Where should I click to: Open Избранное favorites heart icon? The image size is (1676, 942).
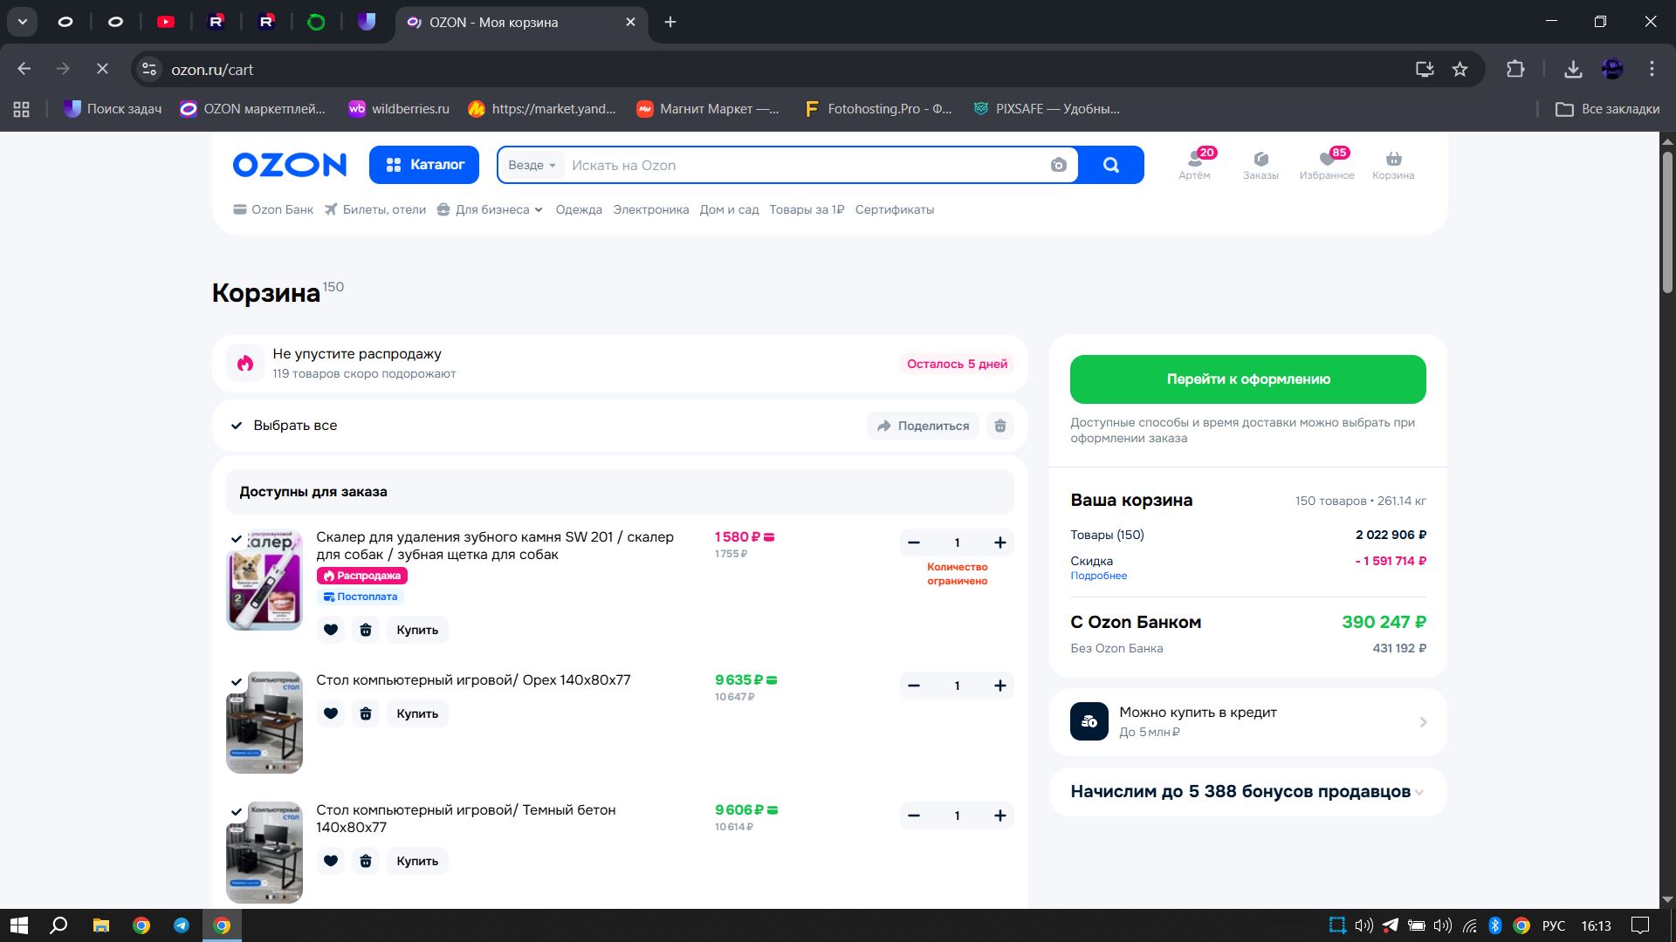click(1327, 160)
